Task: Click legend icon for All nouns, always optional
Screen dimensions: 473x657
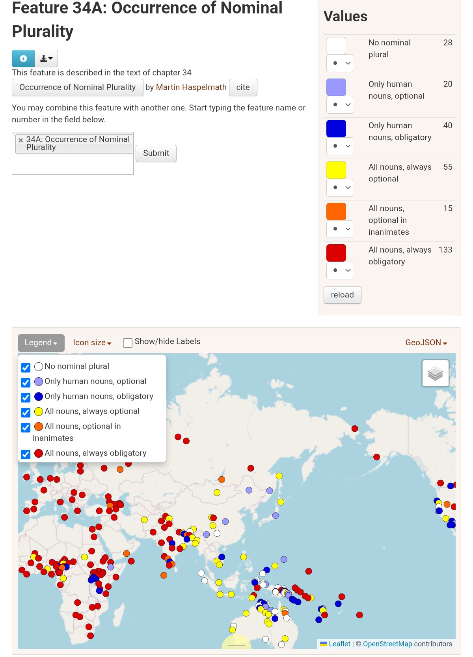Action: 39,412
